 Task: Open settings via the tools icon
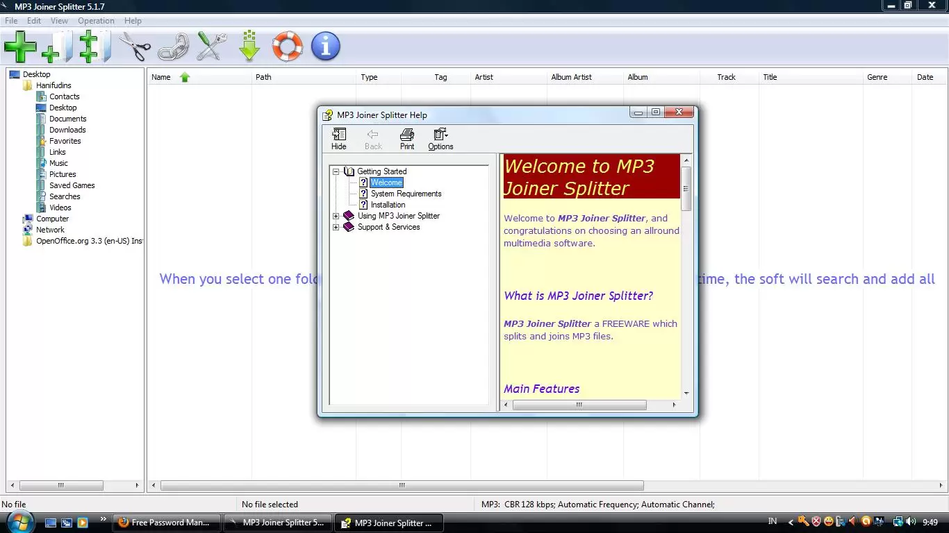coord(211,46)
